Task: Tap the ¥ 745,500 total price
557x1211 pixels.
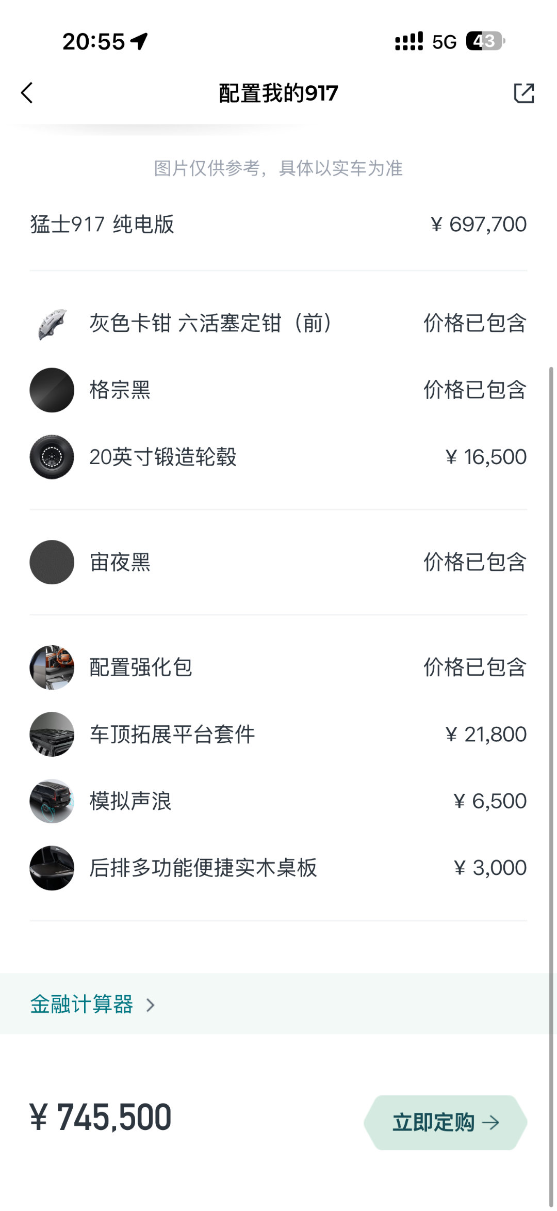Action: pyautogui.click(x=101, y=1117)
